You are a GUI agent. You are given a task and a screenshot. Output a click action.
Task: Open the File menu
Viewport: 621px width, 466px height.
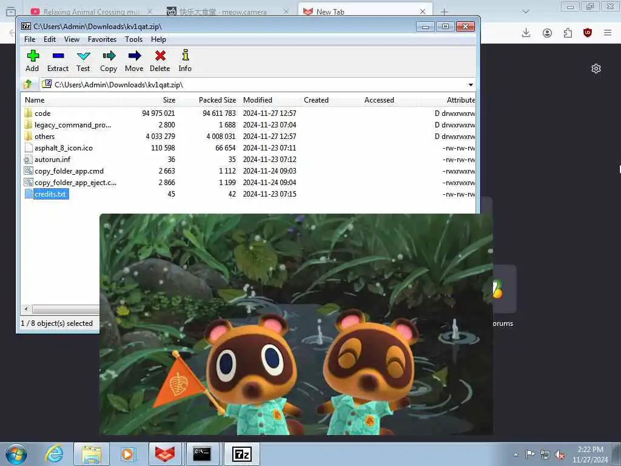click(30, 39)
